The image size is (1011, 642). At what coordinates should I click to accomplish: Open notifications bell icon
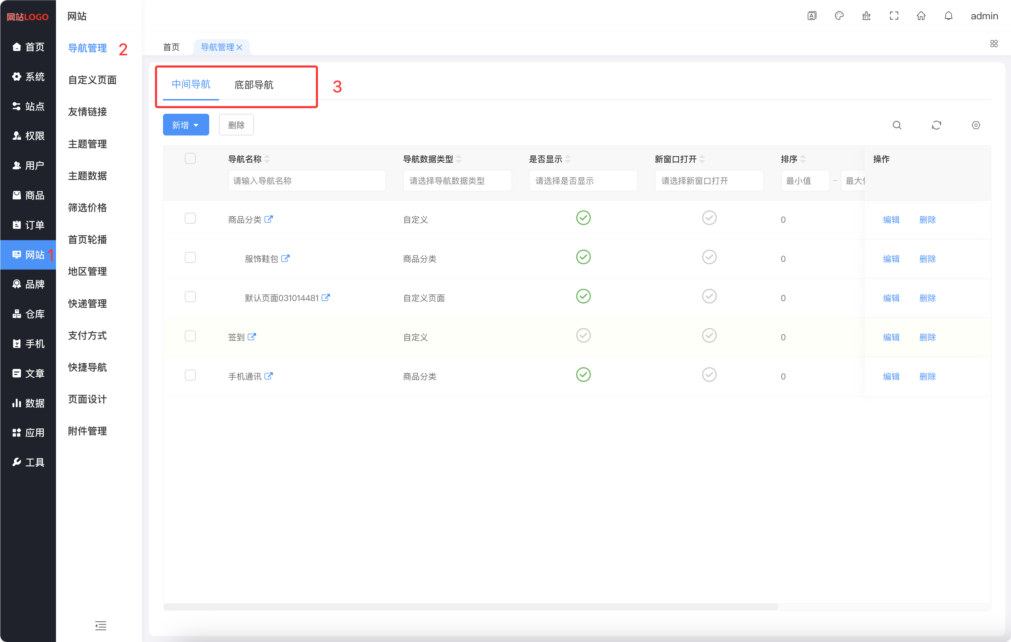(948, 16)
